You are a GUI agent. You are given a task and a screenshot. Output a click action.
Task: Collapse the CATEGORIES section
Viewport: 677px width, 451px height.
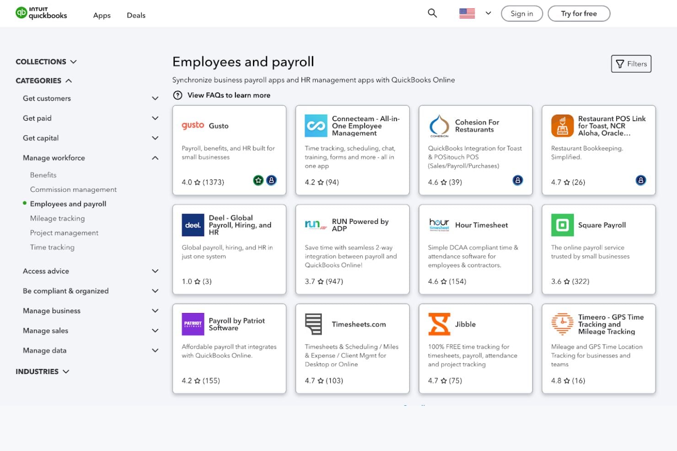point(44,80)
